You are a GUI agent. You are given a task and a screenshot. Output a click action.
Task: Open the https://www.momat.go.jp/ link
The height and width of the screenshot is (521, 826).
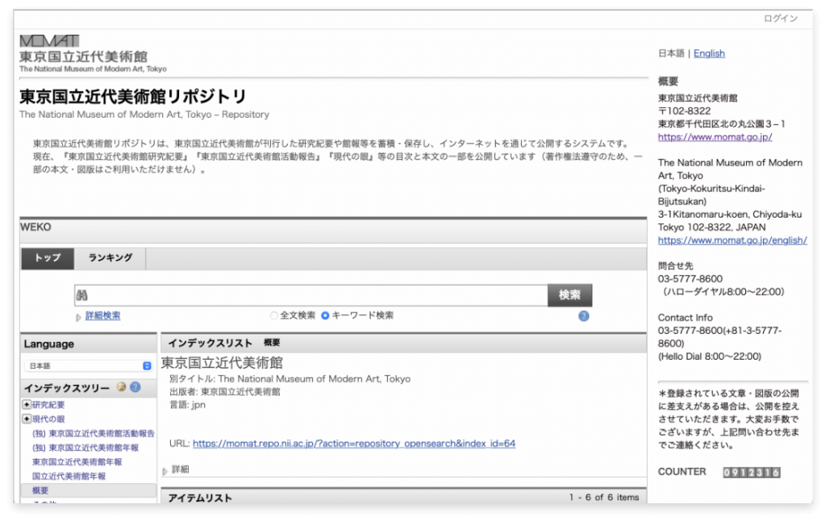tap(715, 137)
